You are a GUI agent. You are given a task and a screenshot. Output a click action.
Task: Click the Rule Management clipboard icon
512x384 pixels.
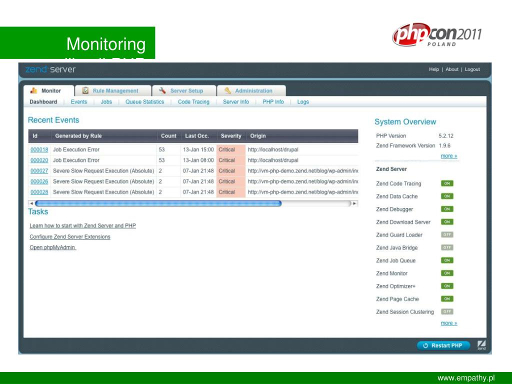click(x=85, y=90)
